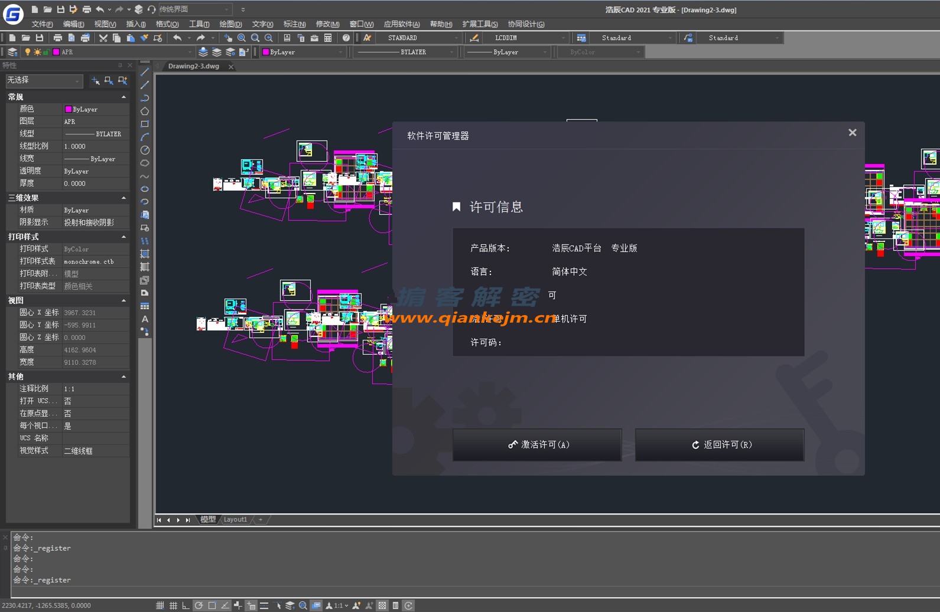
Task: Click the 返回许可(R) button
Action: point(720,444)
